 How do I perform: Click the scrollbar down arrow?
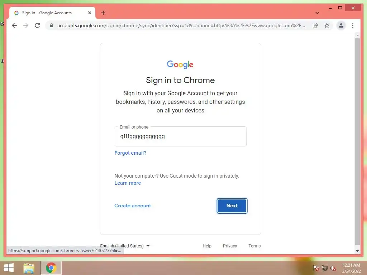coord(357,251)
